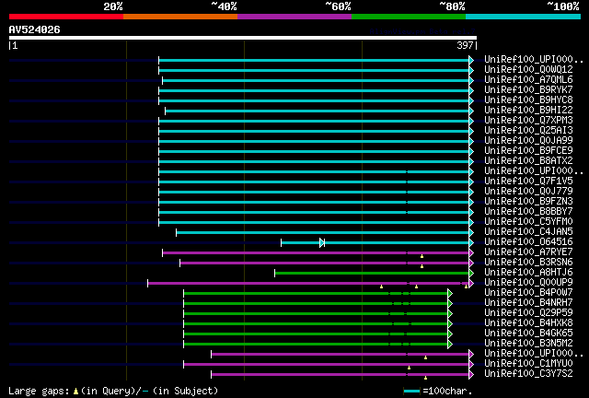The height and width of the screenshot is (398, 589).
Task: Select the UniRef100_Q0J779 label
Action: point(528,191)
